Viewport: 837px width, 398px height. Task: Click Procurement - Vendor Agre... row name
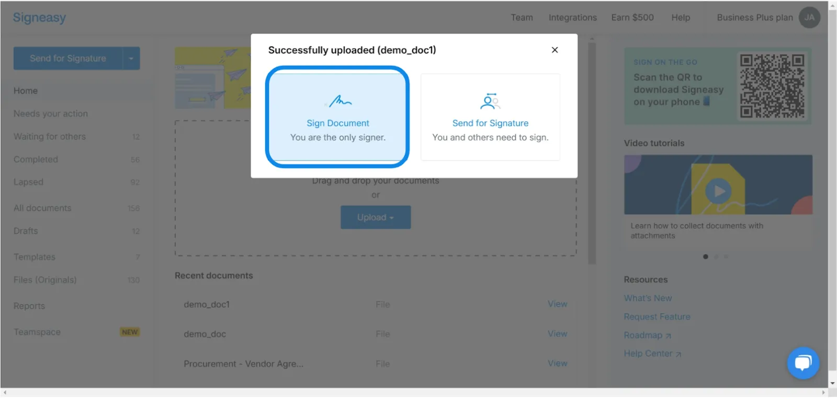(243, 363)
